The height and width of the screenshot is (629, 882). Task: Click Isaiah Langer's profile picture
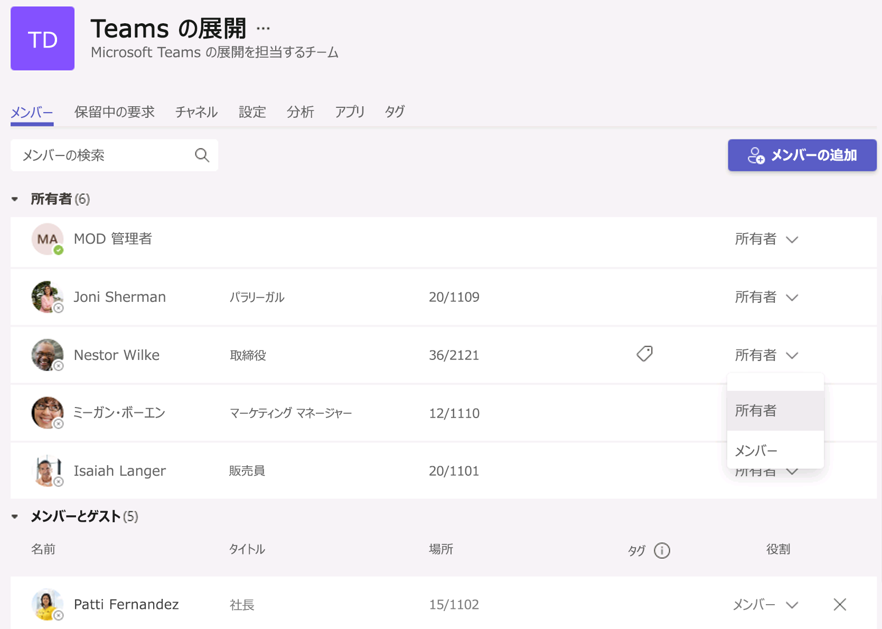[x=48, y=470]
